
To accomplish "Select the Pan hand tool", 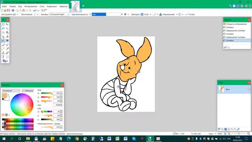I will [x=7, y=37].
